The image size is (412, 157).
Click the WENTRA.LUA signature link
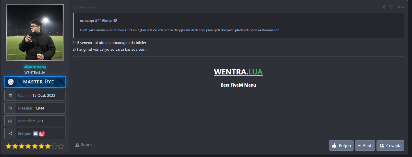(238, 72)
